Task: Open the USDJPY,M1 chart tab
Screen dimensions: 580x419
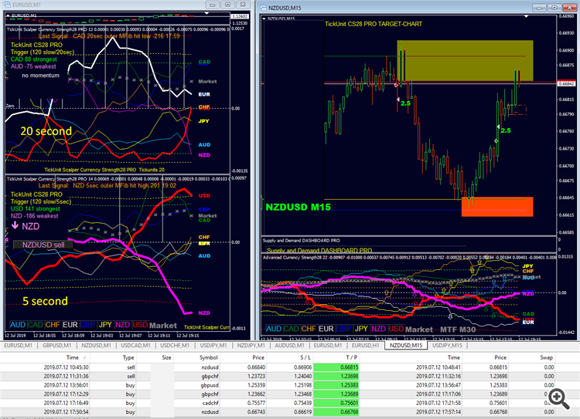Action: (x=213, y=346)
